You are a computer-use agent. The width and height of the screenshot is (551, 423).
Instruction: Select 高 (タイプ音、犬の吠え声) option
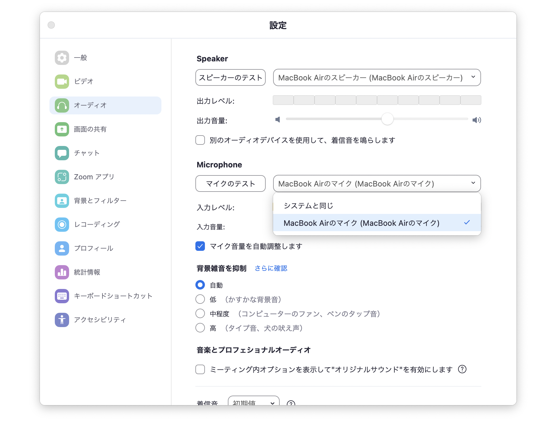tap(200, 328)
